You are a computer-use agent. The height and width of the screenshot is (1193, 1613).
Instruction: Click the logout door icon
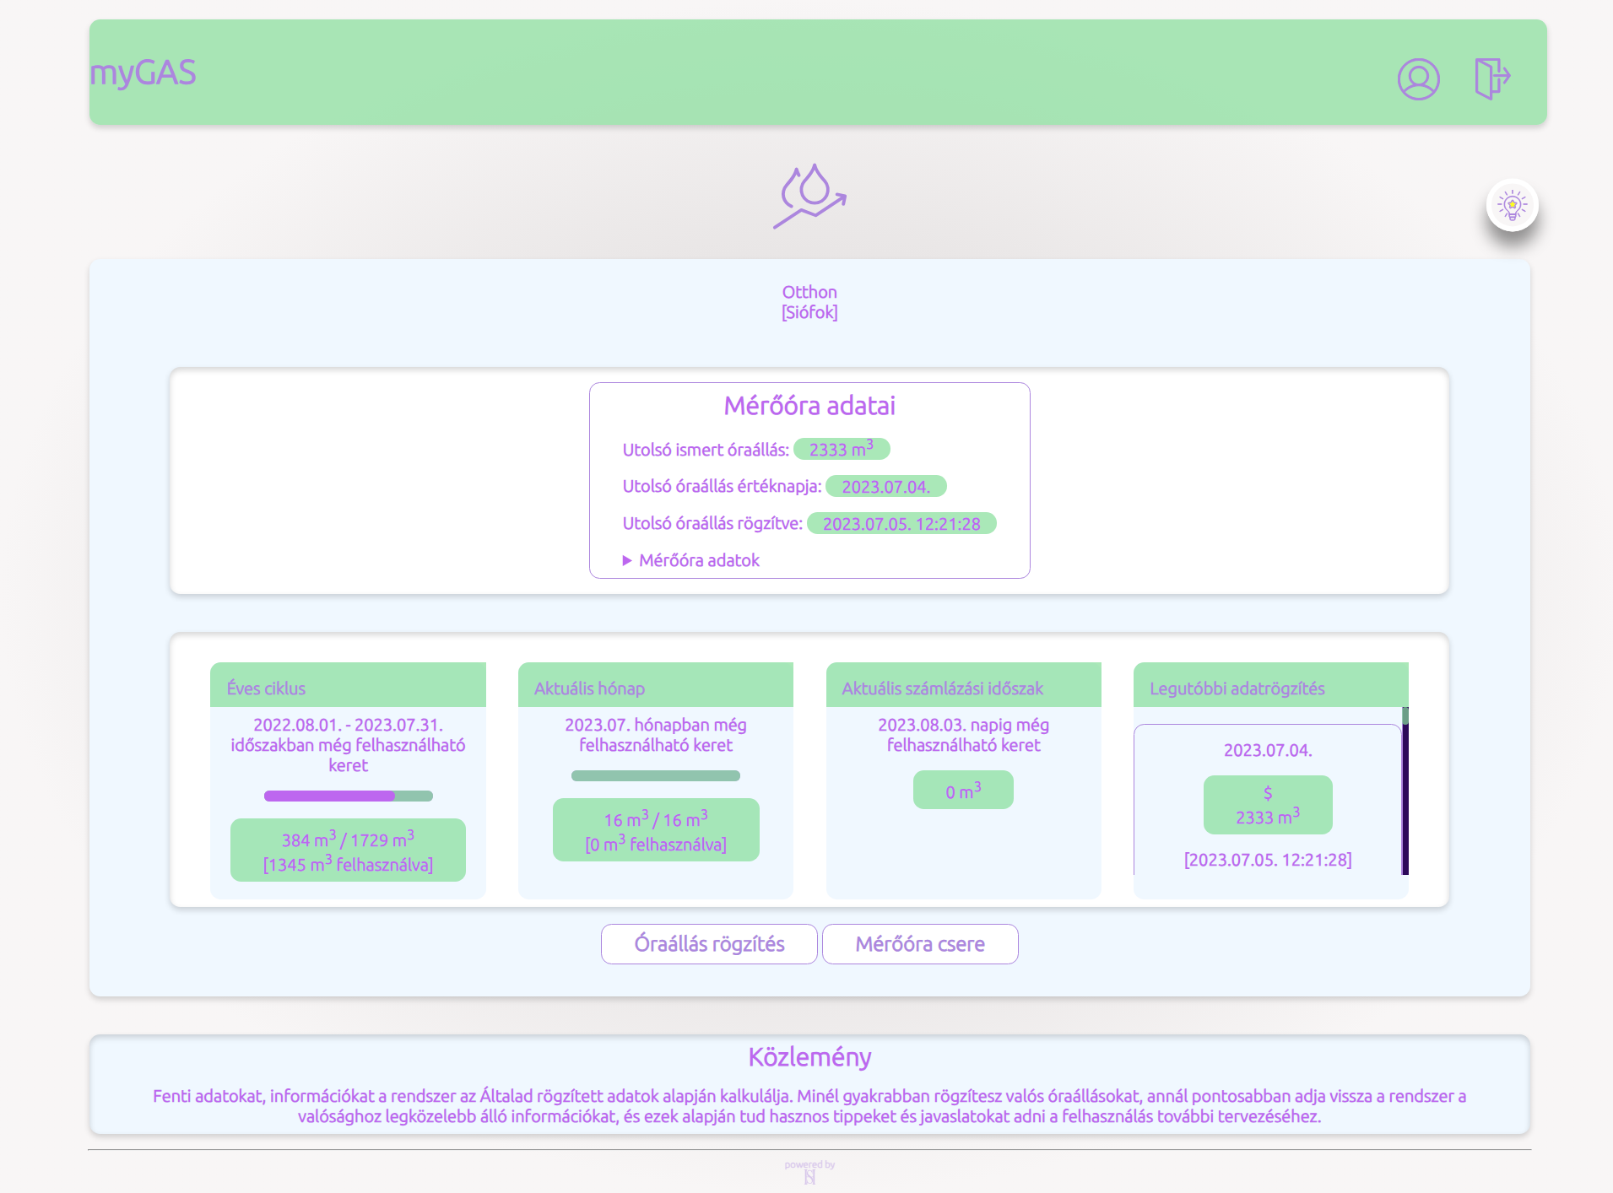[x=1492, y=78]
